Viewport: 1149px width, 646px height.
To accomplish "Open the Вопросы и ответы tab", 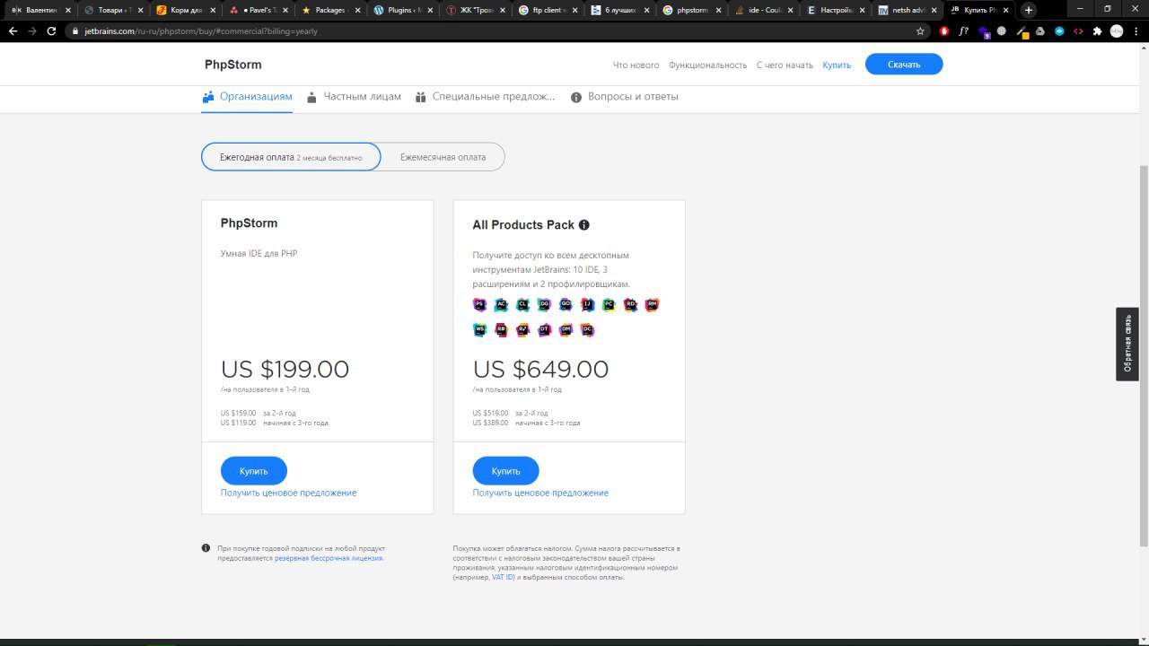I will point(625,97).
